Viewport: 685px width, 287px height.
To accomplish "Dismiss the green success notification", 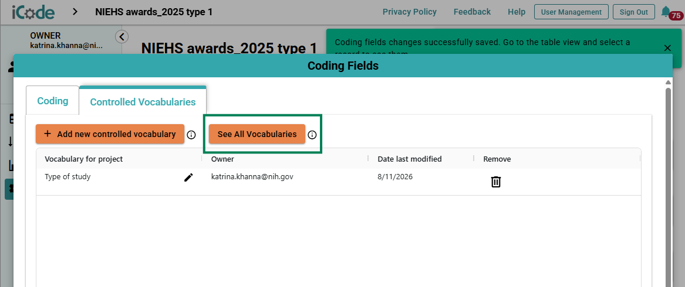I will click(667, 48).
